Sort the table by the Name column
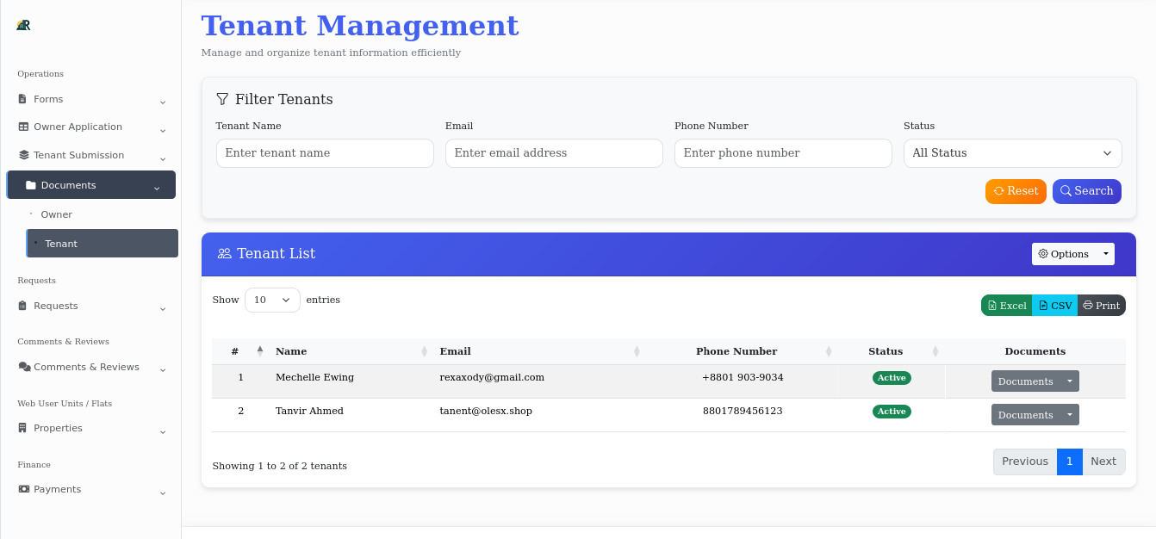Screen dimensions: 1156x539 point(291,350)
